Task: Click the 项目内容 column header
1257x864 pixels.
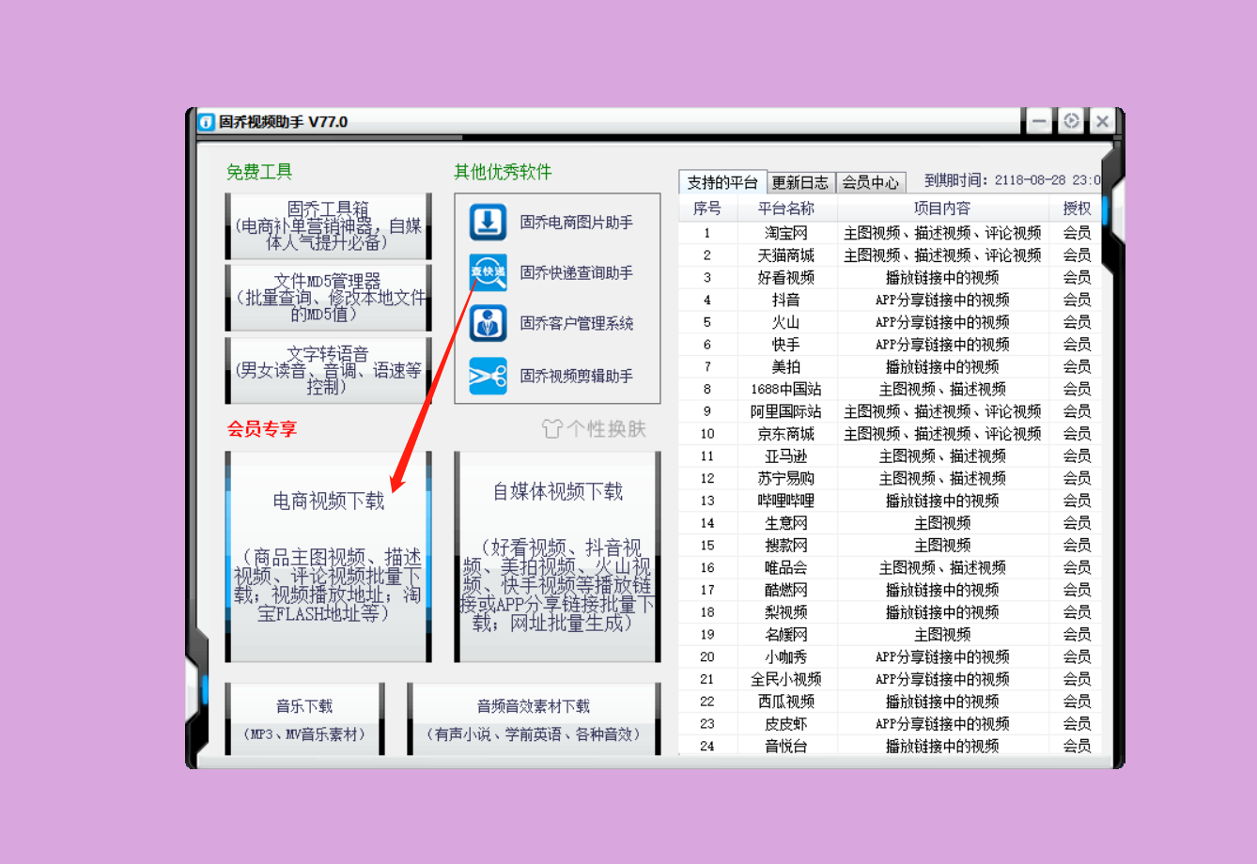Action: pyautogui.click(x=942, y=208)
